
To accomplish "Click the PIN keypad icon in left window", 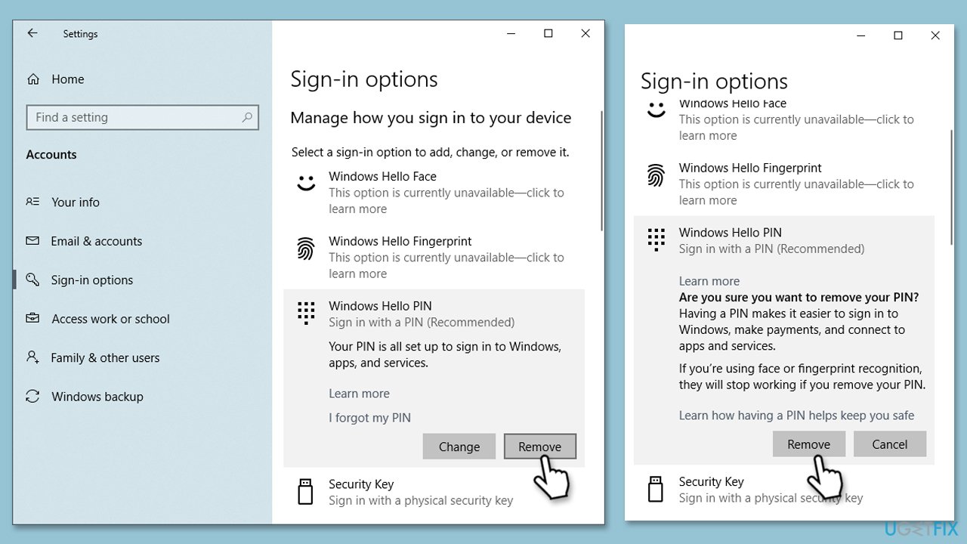I will [306, 313].
